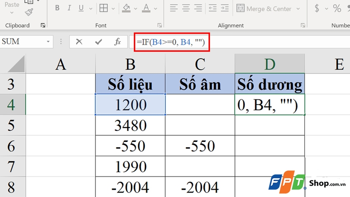The height and width of the screenshot is (197, 350).
Task: Align text left
Action: 174,8
